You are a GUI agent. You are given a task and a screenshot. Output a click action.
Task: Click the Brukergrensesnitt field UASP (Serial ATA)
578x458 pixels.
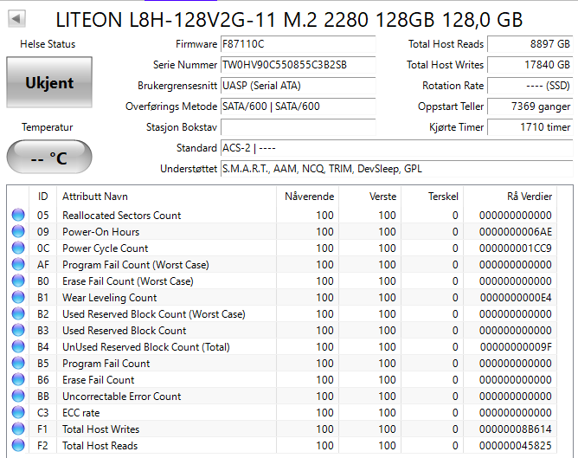point(298,86)
